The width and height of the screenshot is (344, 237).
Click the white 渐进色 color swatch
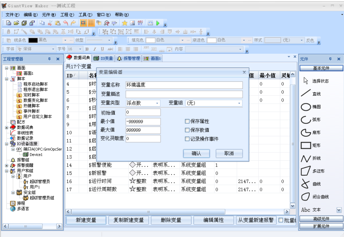click(x=212, y=40)
